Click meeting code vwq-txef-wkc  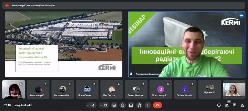point(24,105)
